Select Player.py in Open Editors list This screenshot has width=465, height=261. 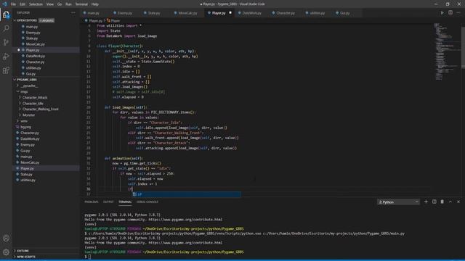click(x=46, y=50)
